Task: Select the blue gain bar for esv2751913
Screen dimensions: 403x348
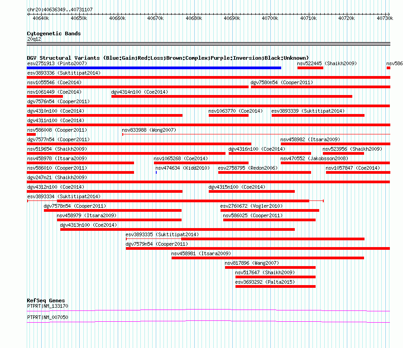Action: (x=154, y=68)
